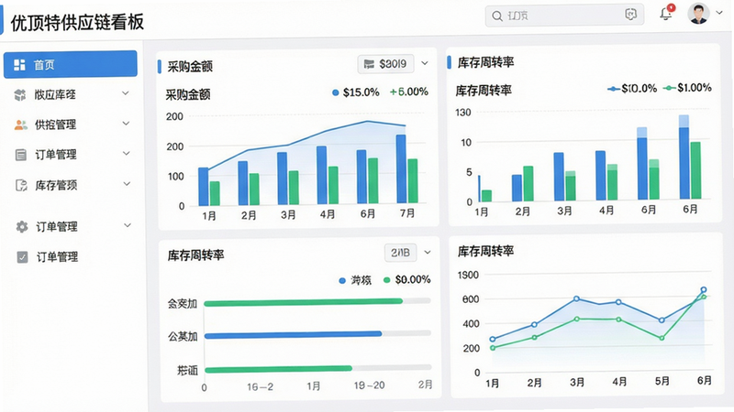
Task: Expand the 供控管理 chevron
Action: 126,124
